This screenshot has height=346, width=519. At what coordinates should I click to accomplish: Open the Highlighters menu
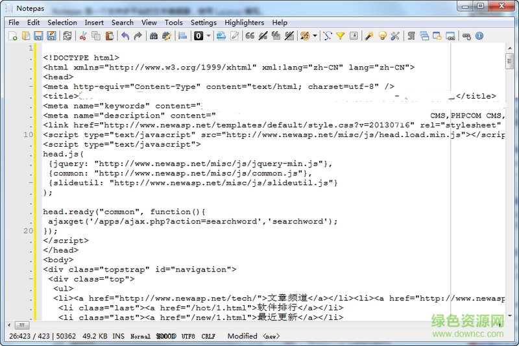245,23
